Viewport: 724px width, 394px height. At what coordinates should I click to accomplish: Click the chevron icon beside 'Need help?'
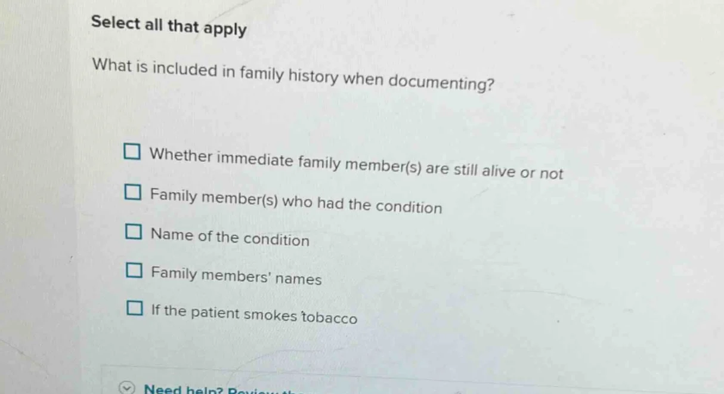pyautogui.click(x=126, y=388)
